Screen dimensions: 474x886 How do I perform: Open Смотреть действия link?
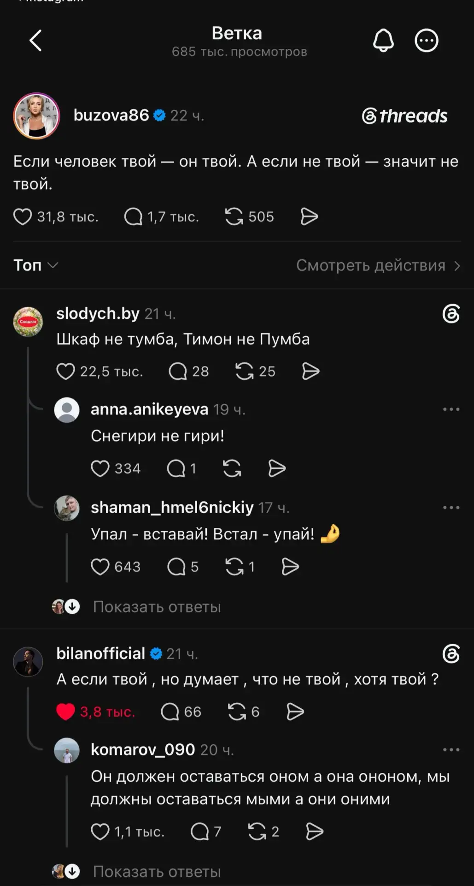click(378, 265)
